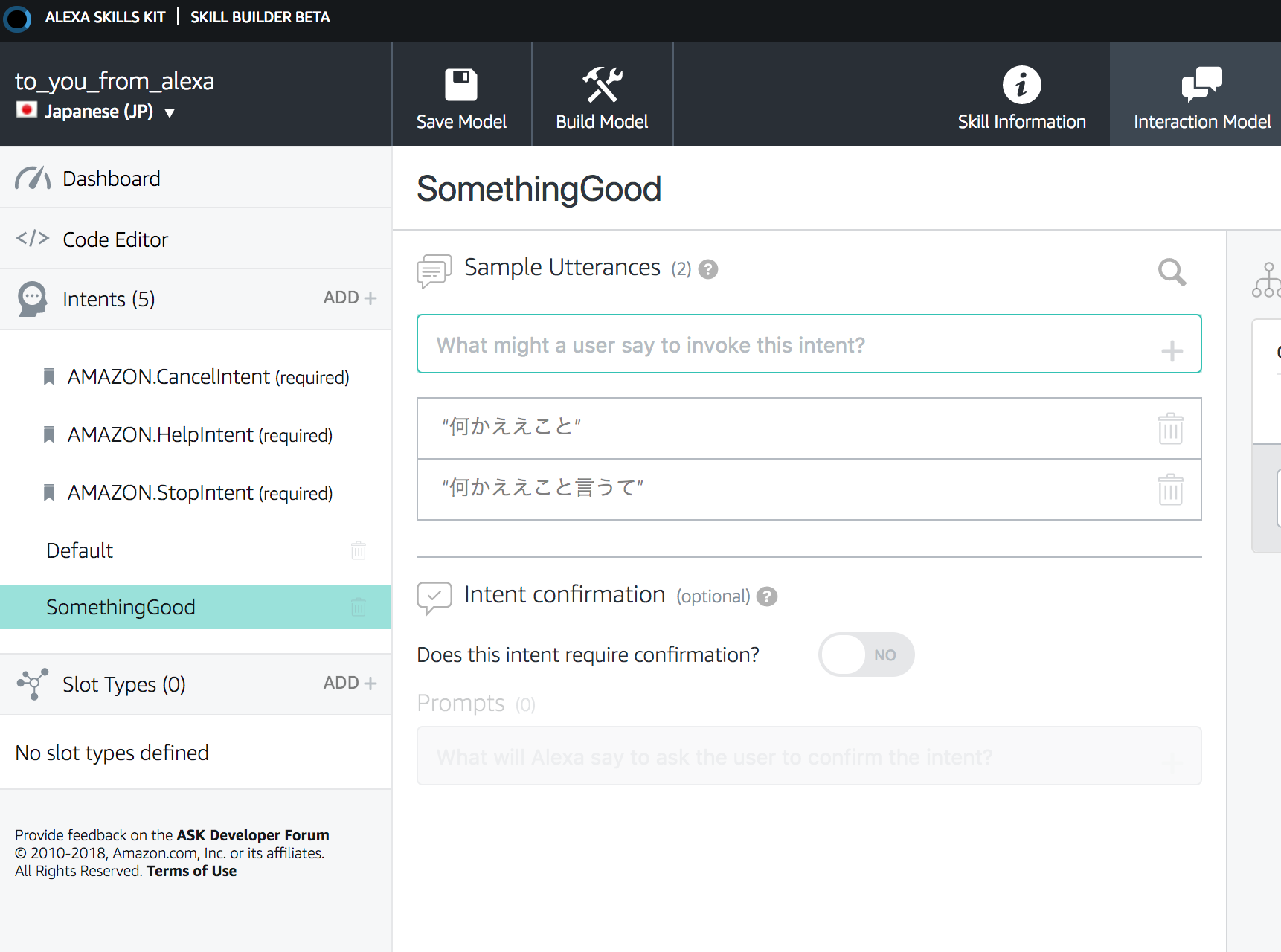Select the Default intent
The height and width of the screenshot is (952, 1281).
[x=80, y=550]
